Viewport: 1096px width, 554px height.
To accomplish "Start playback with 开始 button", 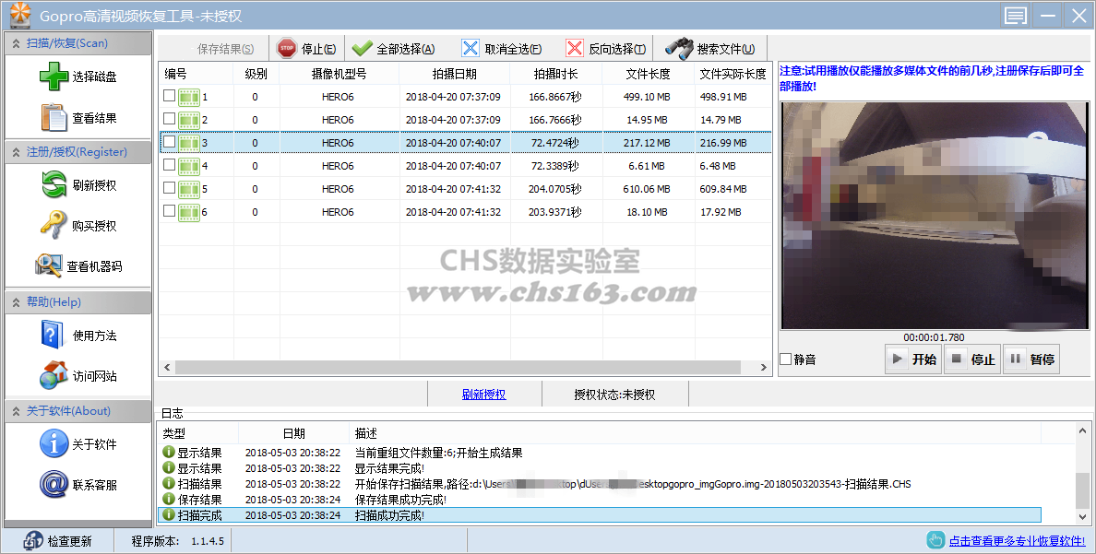I will pos(913,360).
